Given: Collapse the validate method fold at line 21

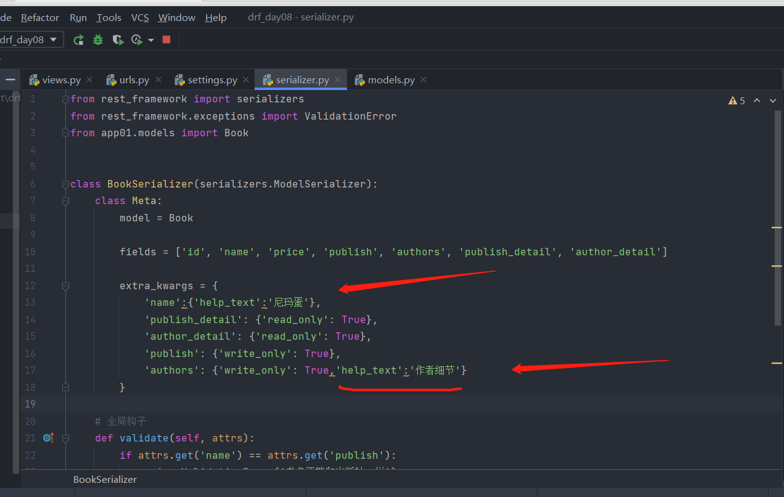Looking at the screenshot, I should (65, 438).
